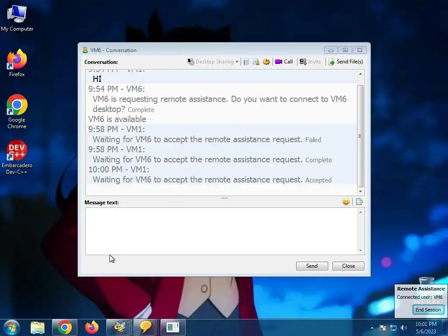Click the quick message template icon

pyautogui.click(x=360, y=202)
